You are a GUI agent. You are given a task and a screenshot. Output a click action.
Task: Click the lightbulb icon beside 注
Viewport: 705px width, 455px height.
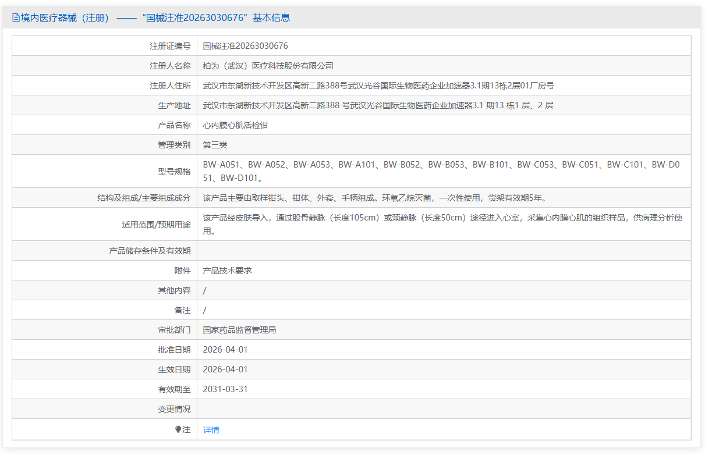click(178, 429)
